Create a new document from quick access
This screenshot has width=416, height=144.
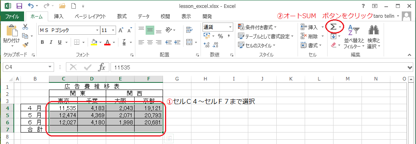click(x=73, y=6)
